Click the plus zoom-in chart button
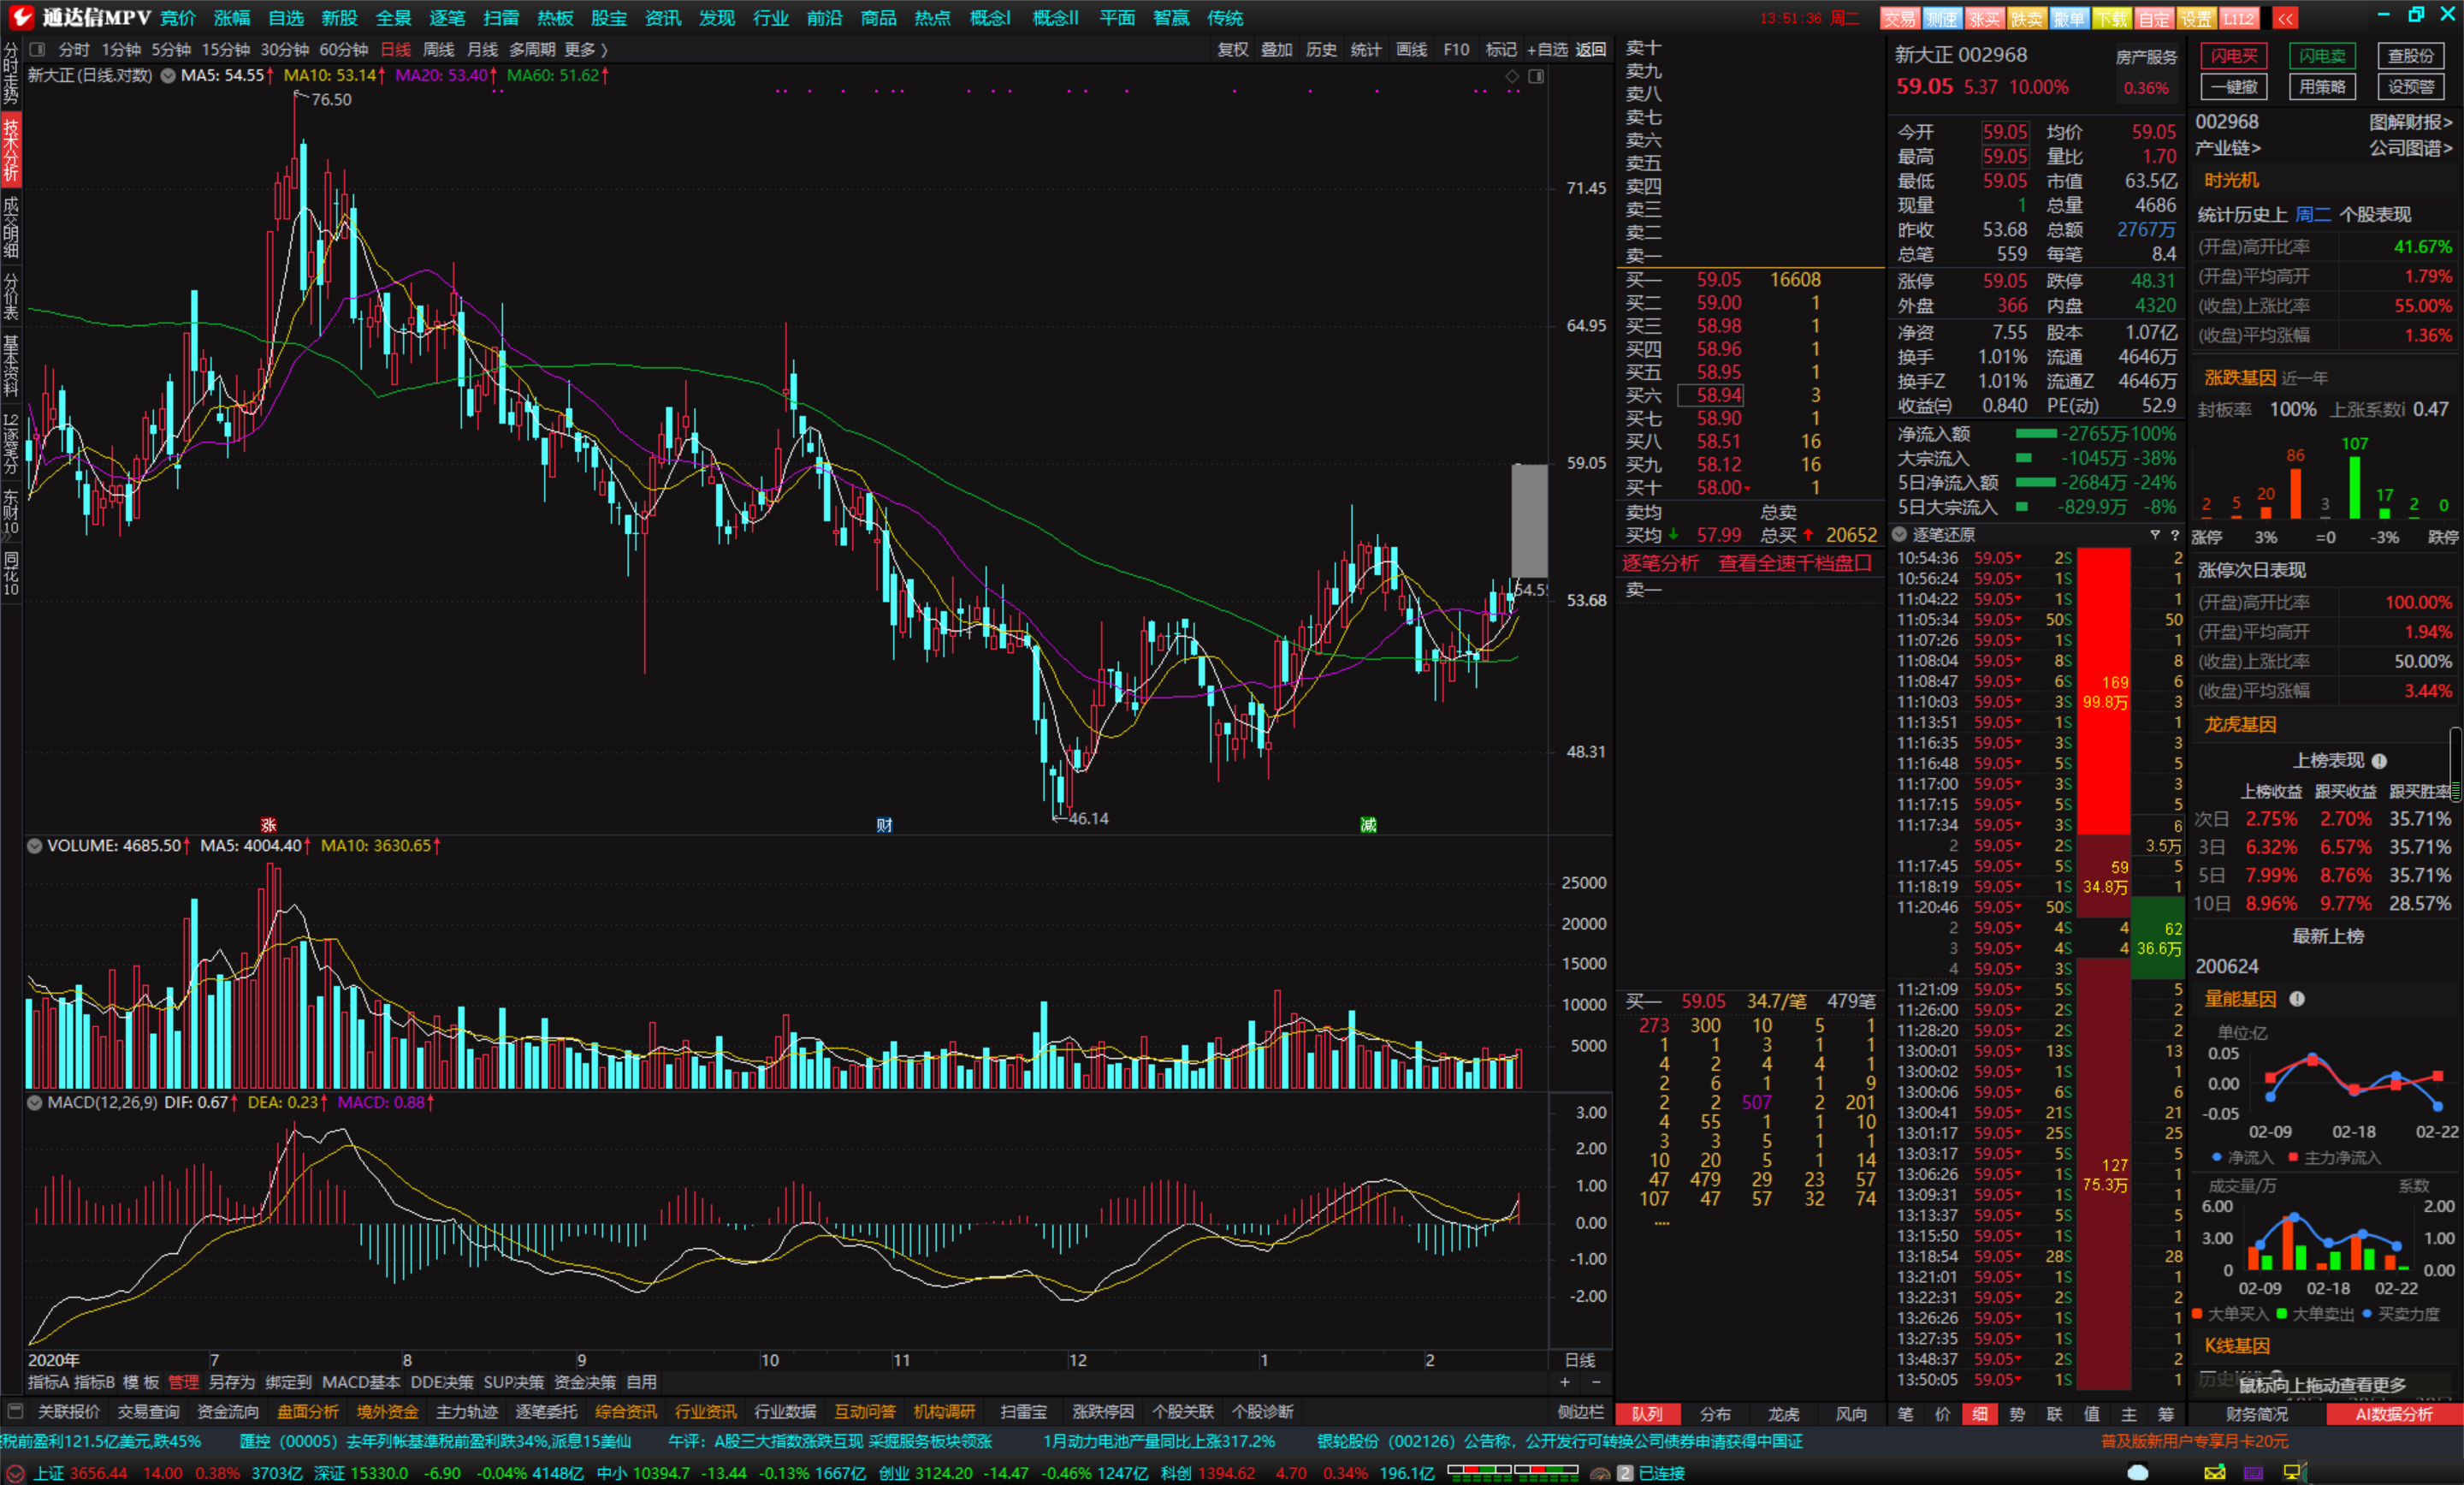 point(1565,1382)
